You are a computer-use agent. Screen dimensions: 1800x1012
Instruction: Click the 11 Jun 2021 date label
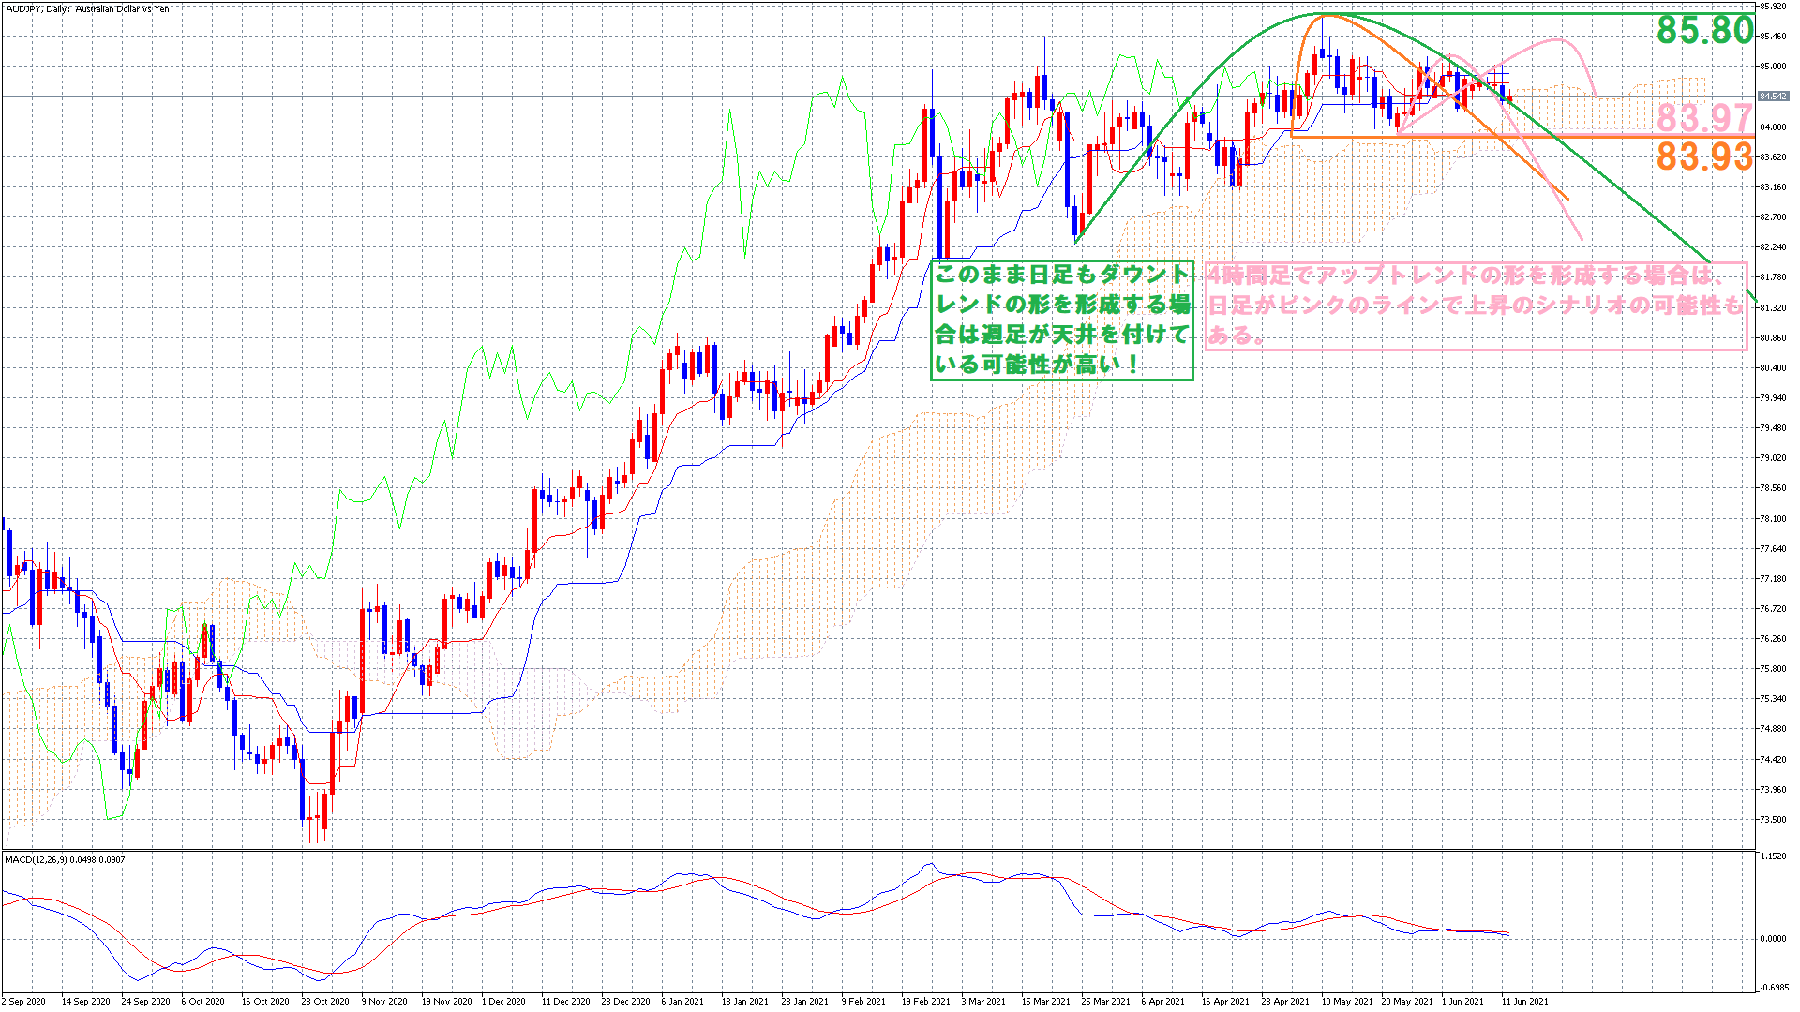pyautogui.click(x=1525, y=1001)
